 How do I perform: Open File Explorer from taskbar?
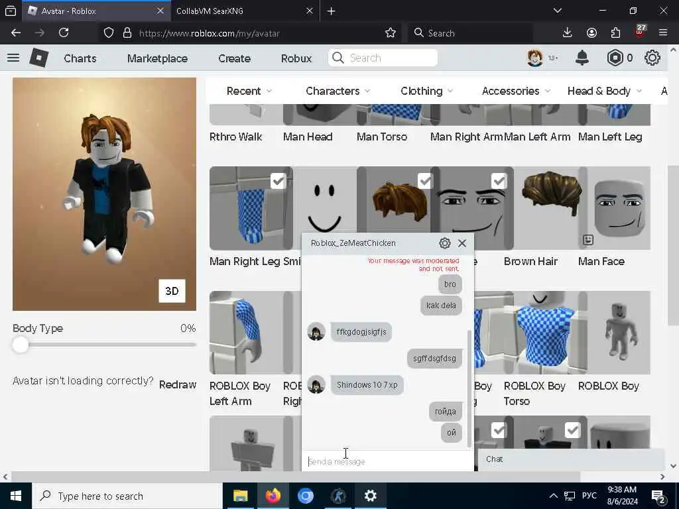pos(240,496)
